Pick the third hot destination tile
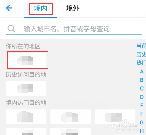Image resolution: width=146 pixels, height=135 pixels. click(x=115, y=117)
